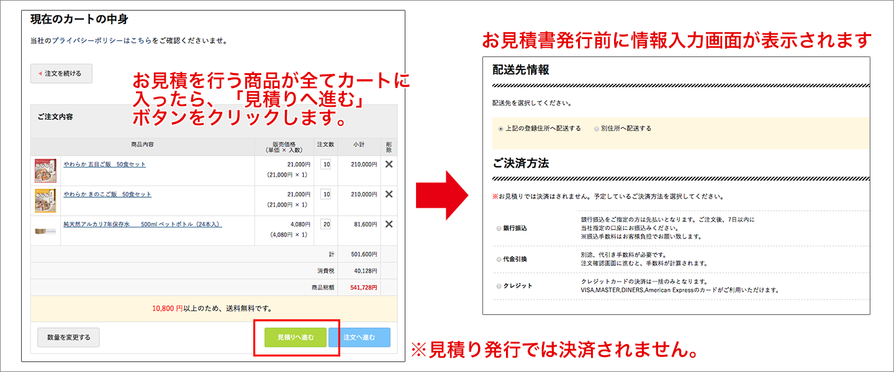Click 五目ご飯 product thumbnail
894x372 pixels.
point(45,170)
